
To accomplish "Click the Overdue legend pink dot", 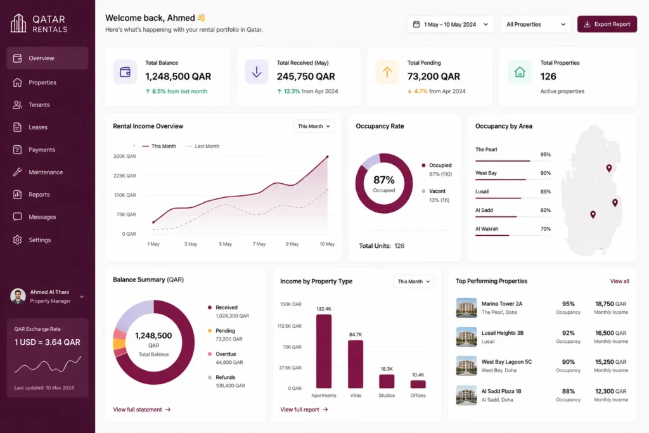I will click(210, 354).
